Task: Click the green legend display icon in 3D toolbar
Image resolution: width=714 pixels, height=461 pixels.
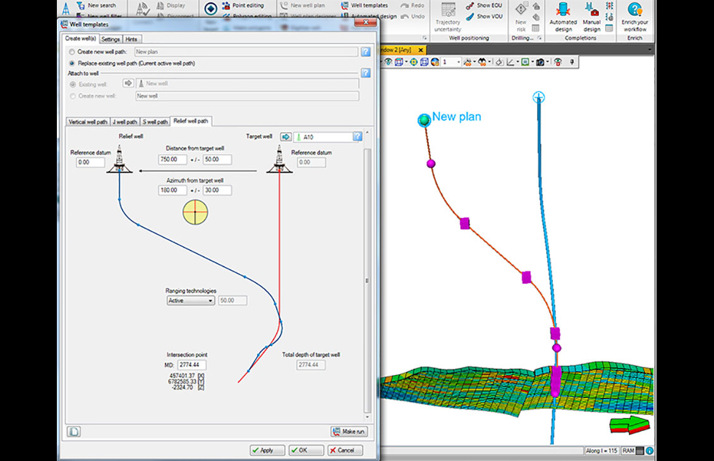Action: pos(525,62)
